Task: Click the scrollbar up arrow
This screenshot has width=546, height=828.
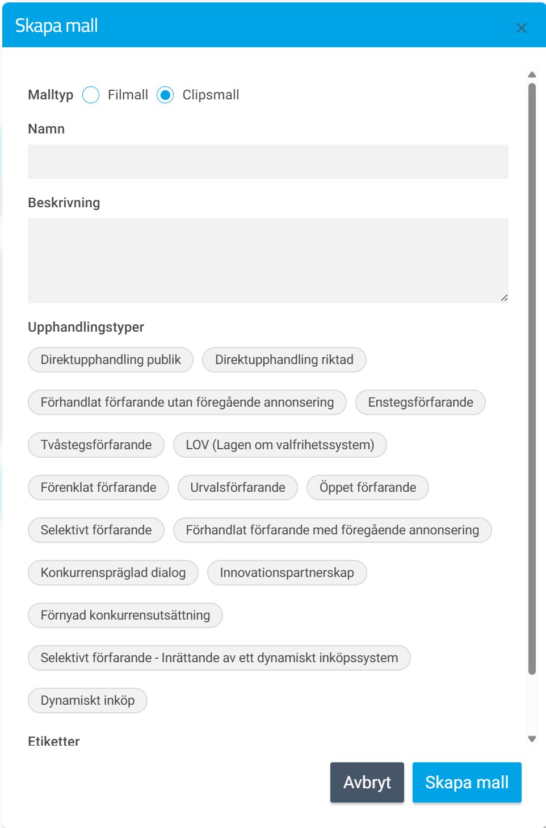Action: pos(532,75)
